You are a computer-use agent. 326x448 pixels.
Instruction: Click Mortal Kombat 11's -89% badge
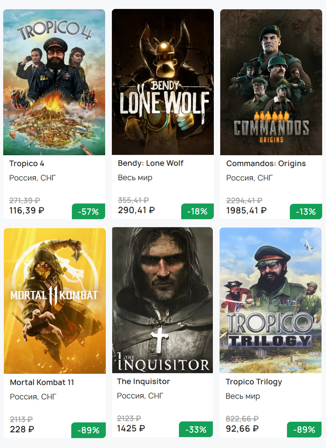pos(88,430)
